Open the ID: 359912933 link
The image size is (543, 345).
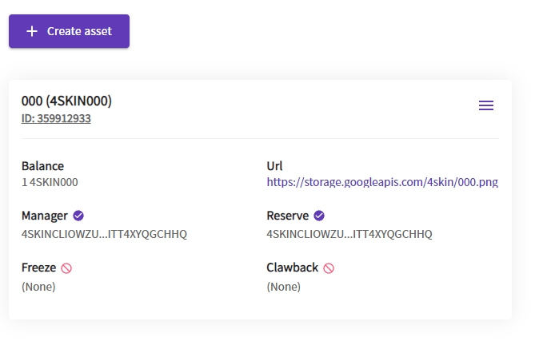click(56, 119)
